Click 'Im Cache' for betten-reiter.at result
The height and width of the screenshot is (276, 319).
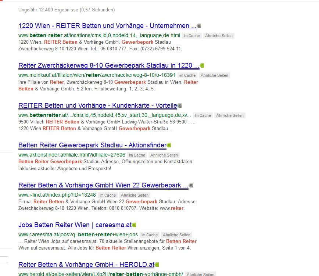pos(192,36)
